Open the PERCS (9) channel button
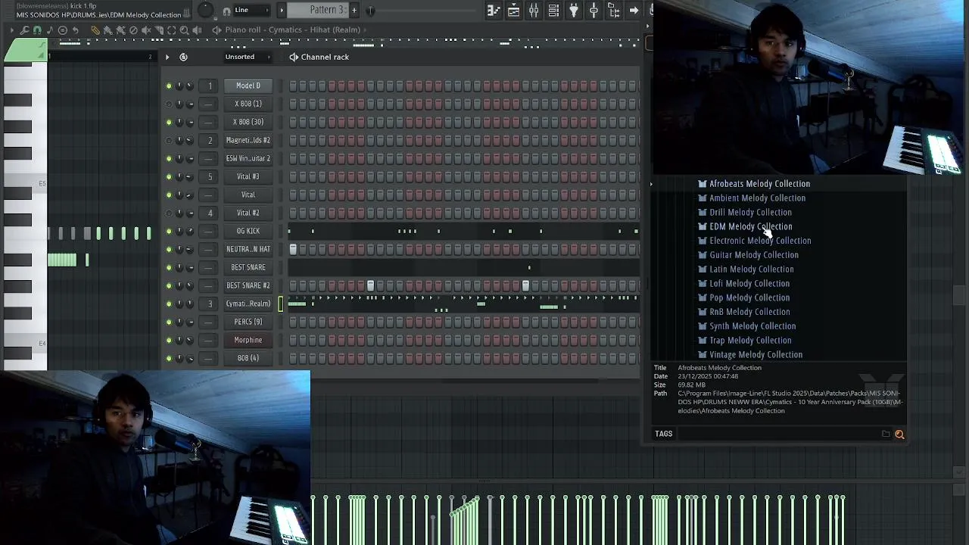Viewport: 969px width, 545px height. pyautogui.click(x=248, y=322)
